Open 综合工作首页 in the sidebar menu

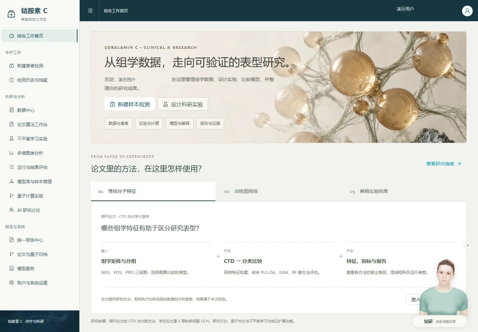pos(40,36)
